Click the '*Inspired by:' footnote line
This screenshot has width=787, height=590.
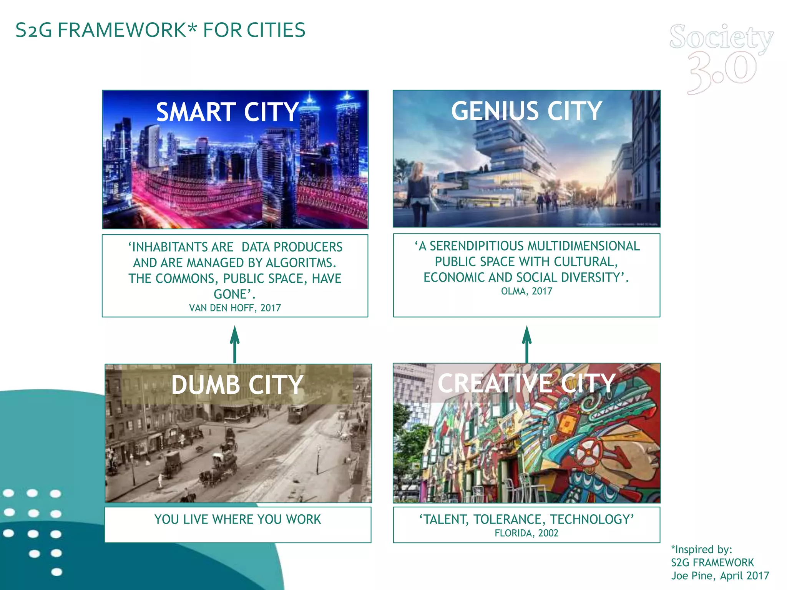(702, 550)
